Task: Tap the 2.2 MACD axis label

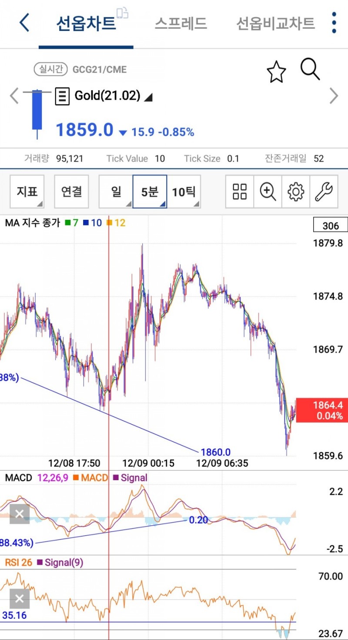Action: pyautogui.click(x=336, y=492)
